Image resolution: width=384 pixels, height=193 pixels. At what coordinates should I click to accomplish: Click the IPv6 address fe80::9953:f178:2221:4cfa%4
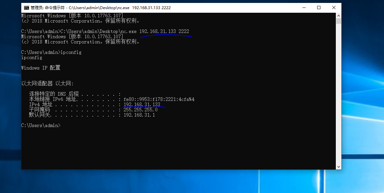point(159,99)
